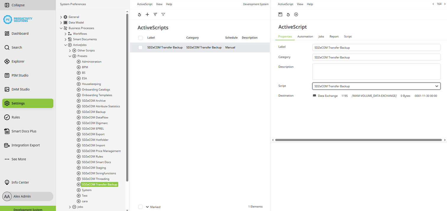Screen dimensions: 447x211
Task: Open the Jobs tab in ActiveScript panel
Action: click(321, 36)
